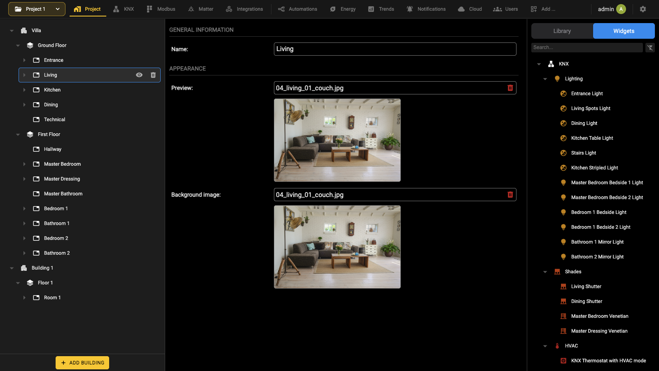
Task: Collapse the Ground Floor node
Action: pos(18,45)
